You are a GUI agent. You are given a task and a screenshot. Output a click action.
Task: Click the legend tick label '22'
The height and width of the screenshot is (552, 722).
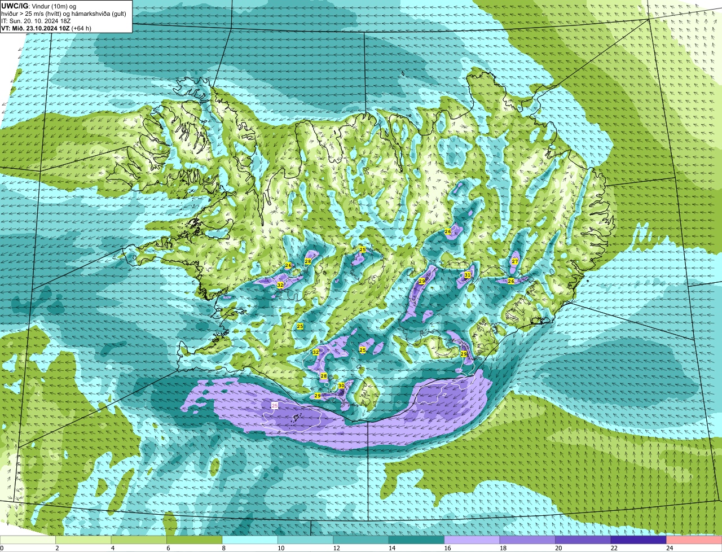coord(614,548)
